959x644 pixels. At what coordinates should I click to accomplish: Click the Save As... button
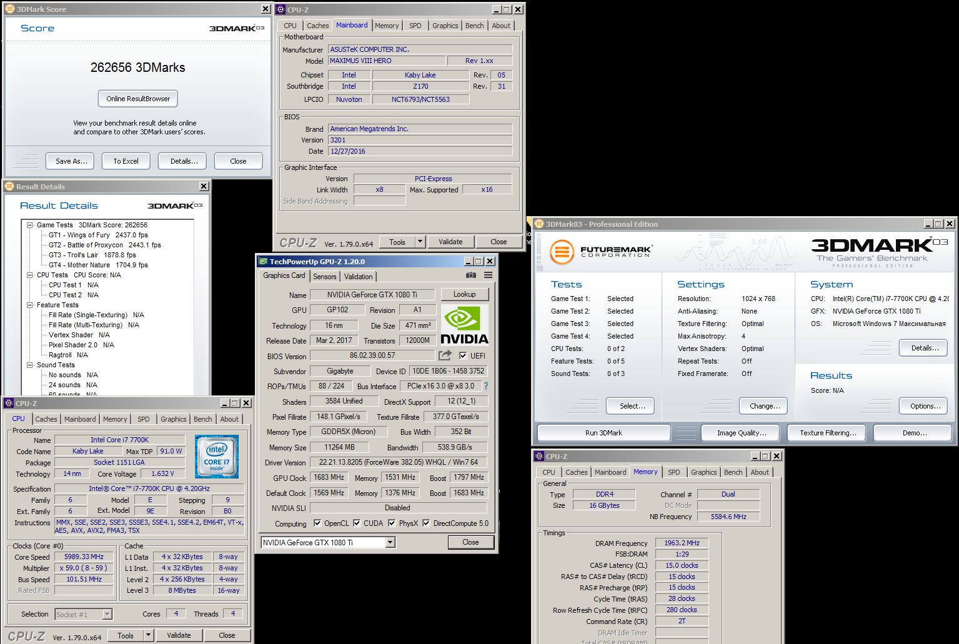pos(70,161)
